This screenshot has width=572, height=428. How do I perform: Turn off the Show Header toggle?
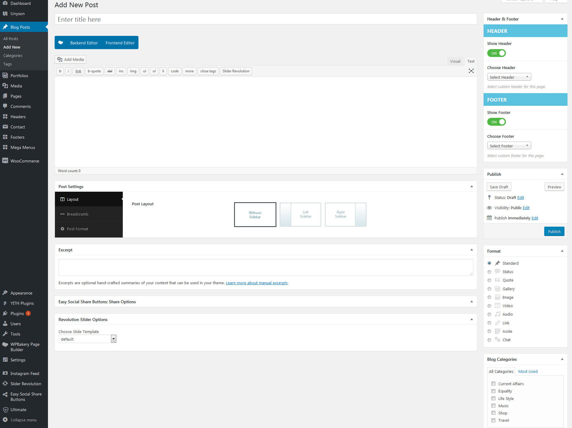[x=496, y=53]
